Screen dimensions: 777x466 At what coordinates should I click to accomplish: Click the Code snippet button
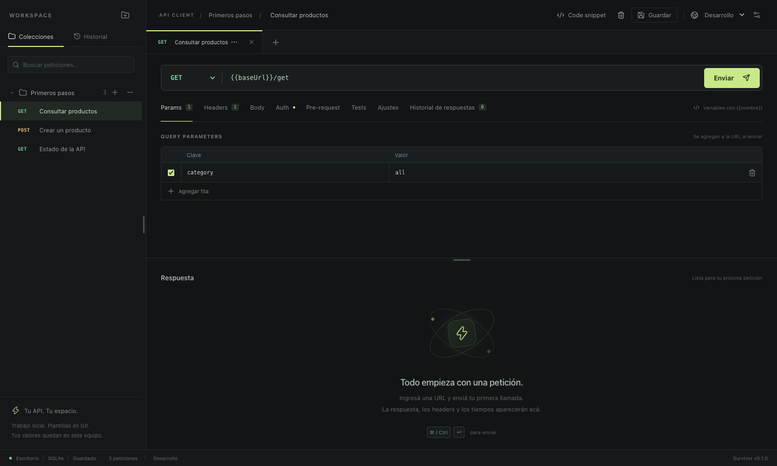[x=581, y=15]
